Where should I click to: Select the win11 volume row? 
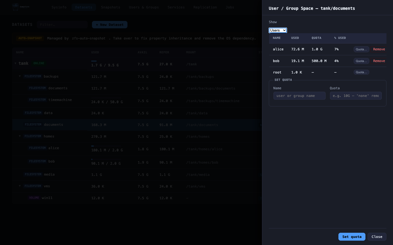click(137, 198)
